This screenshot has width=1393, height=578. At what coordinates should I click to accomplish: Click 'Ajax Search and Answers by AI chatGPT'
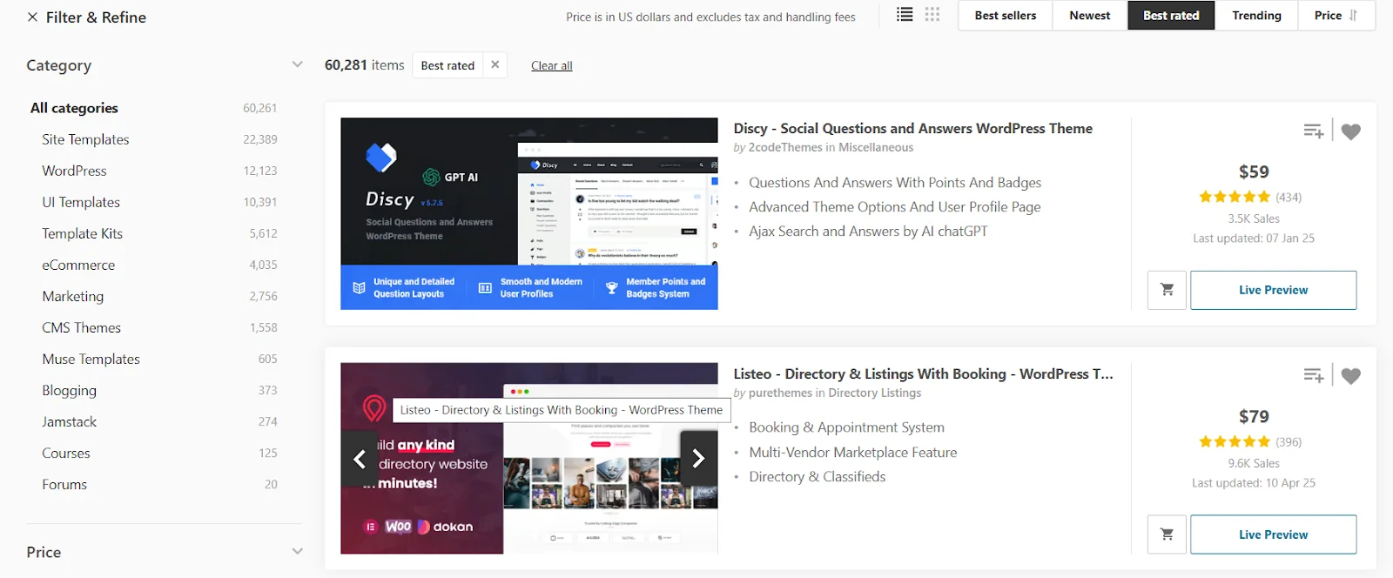pos(868,231)
